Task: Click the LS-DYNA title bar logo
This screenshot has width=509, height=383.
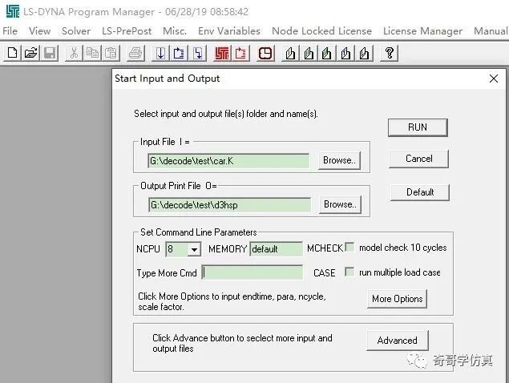Action: (13, 11)
